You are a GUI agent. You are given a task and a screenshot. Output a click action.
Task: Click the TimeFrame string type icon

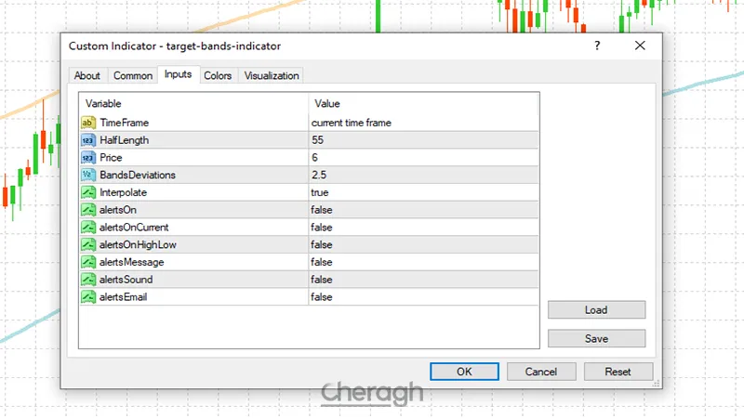tap(88, 123)
